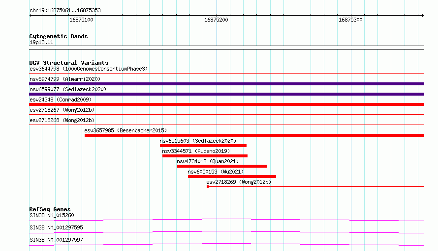
Task: Open nsv6050153 (Wu2021) label
Action: point(216,172)
